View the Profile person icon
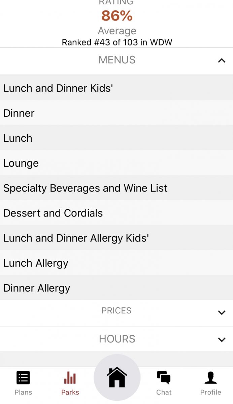The image size is (233, 404). [x=210, y=378]
